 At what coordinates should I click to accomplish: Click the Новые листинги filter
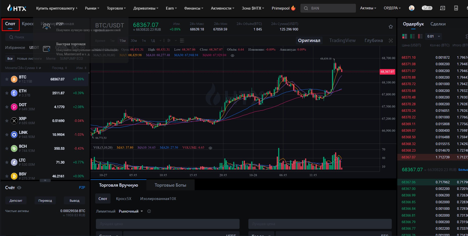pos(29,58)
